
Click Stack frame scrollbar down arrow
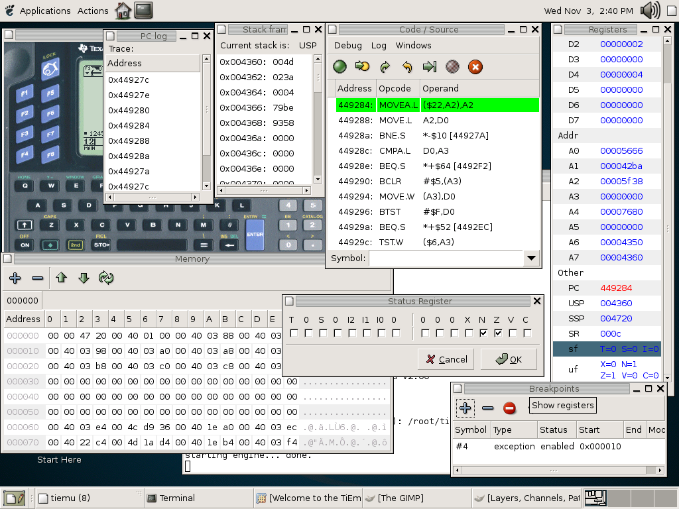tap(318, 179)
